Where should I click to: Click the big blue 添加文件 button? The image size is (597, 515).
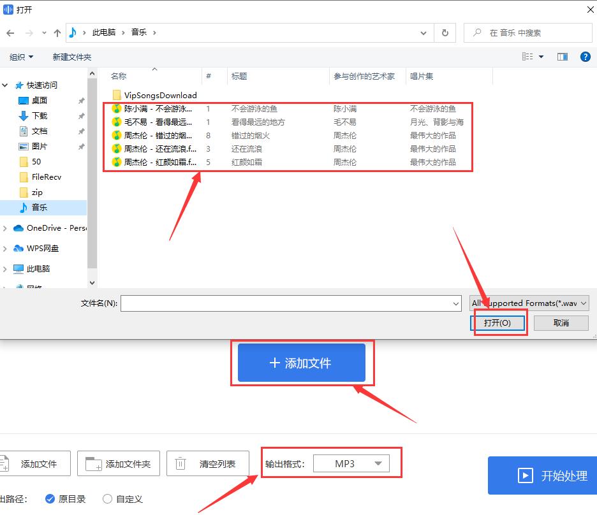[302, 363]
